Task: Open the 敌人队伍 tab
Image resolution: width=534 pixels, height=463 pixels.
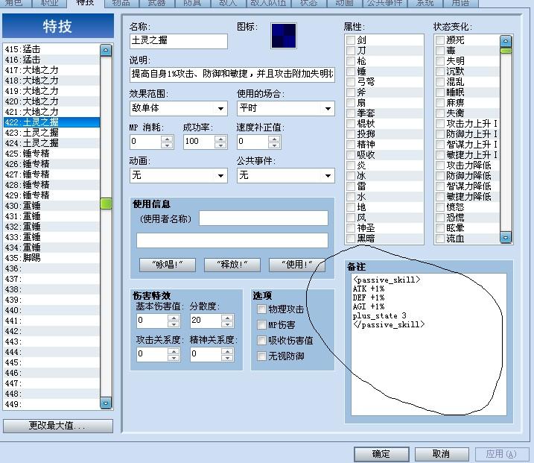Action: click(x=268, y=3)
